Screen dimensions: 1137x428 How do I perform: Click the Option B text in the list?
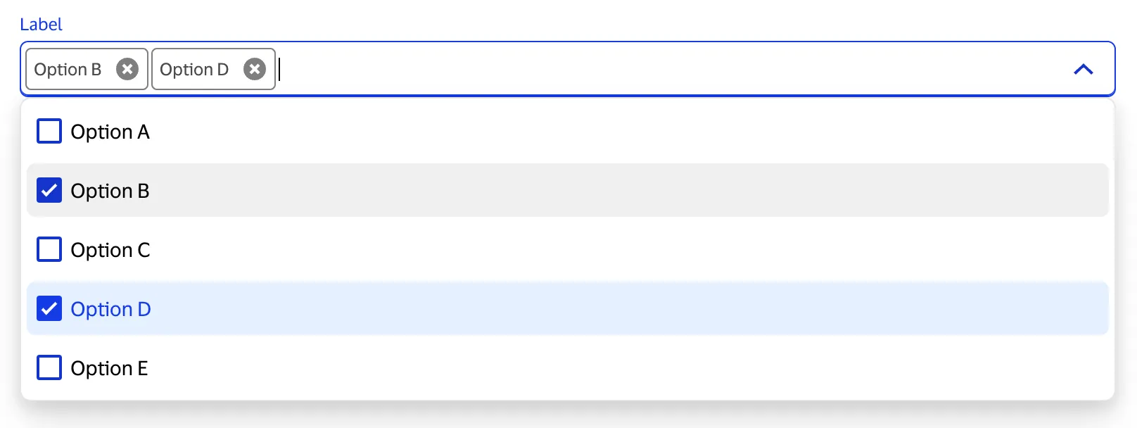point(110,191)
